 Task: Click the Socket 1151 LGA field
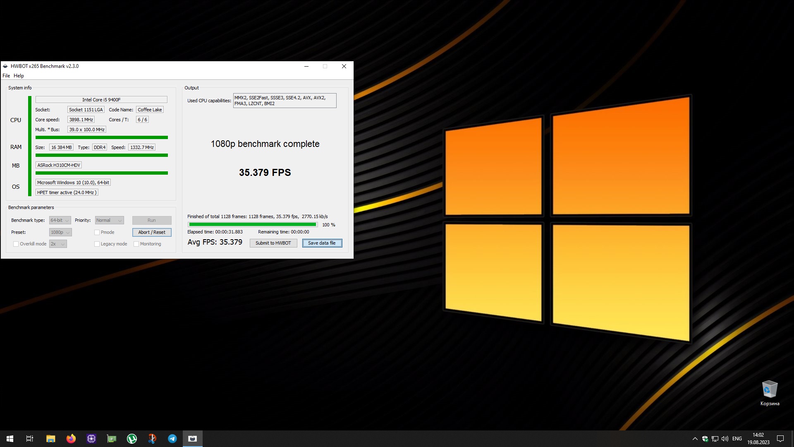[x=86, y=110]
